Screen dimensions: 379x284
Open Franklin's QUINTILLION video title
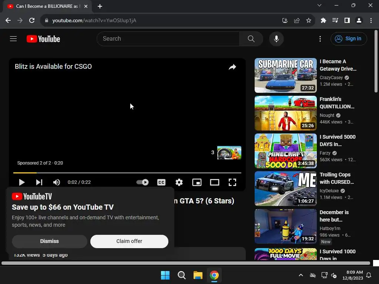click(337, 103)
